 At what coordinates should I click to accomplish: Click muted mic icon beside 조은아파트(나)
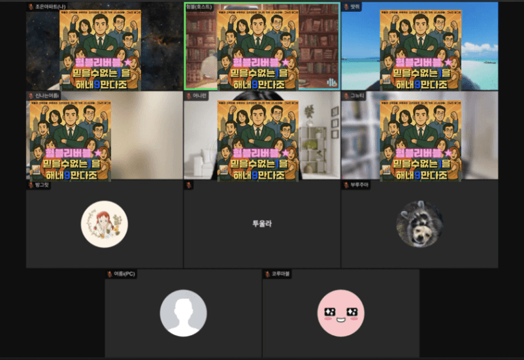pos(31,7)
